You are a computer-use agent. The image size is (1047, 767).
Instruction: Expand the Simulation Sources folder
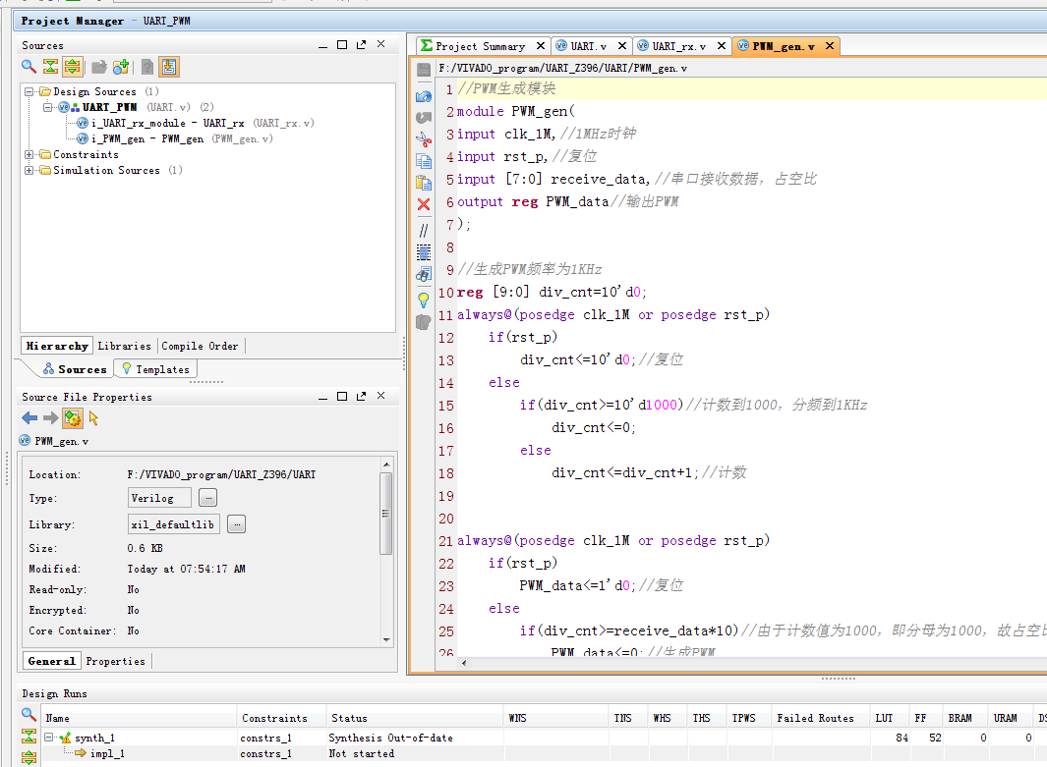(29, 171)
